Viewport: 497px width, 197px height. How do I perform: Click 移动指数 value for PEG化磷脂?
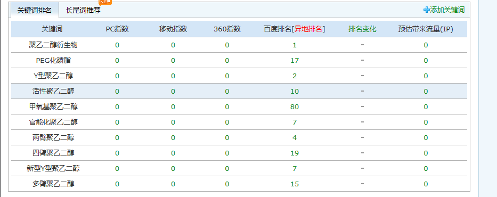(173, 61)
